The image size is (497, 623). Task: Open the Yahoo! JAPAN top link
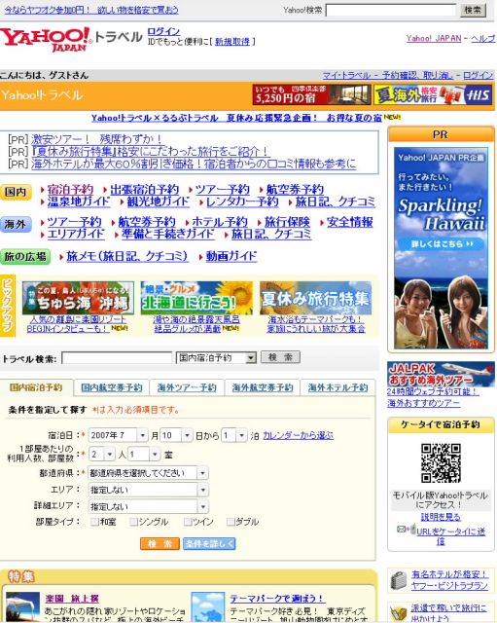tap(434, 39)
